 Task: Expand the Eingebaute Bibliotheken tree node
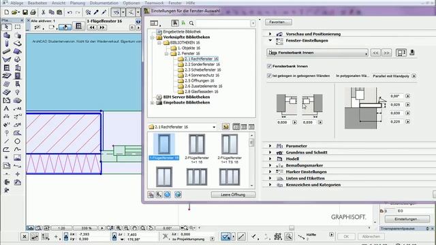152,103
